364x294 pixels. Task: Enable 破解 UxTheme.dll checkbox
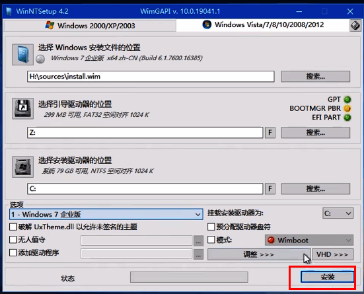(13, 227)
